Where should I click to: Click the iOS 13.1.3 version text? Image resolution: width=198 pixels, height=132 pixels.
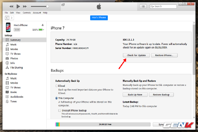click(128, 40)
